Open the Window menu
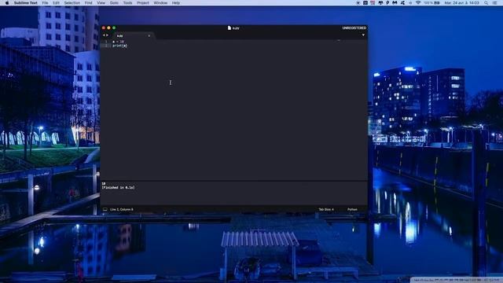The image size is (503, 283). 160,2
